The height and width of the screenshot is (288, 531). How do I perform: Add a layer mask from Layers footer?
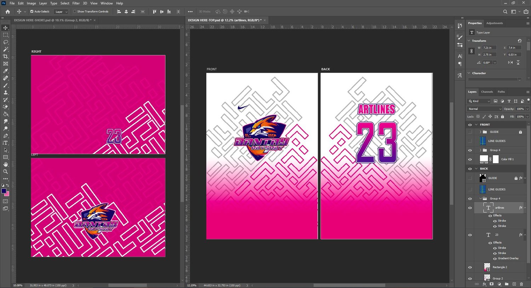coord(491,284)
